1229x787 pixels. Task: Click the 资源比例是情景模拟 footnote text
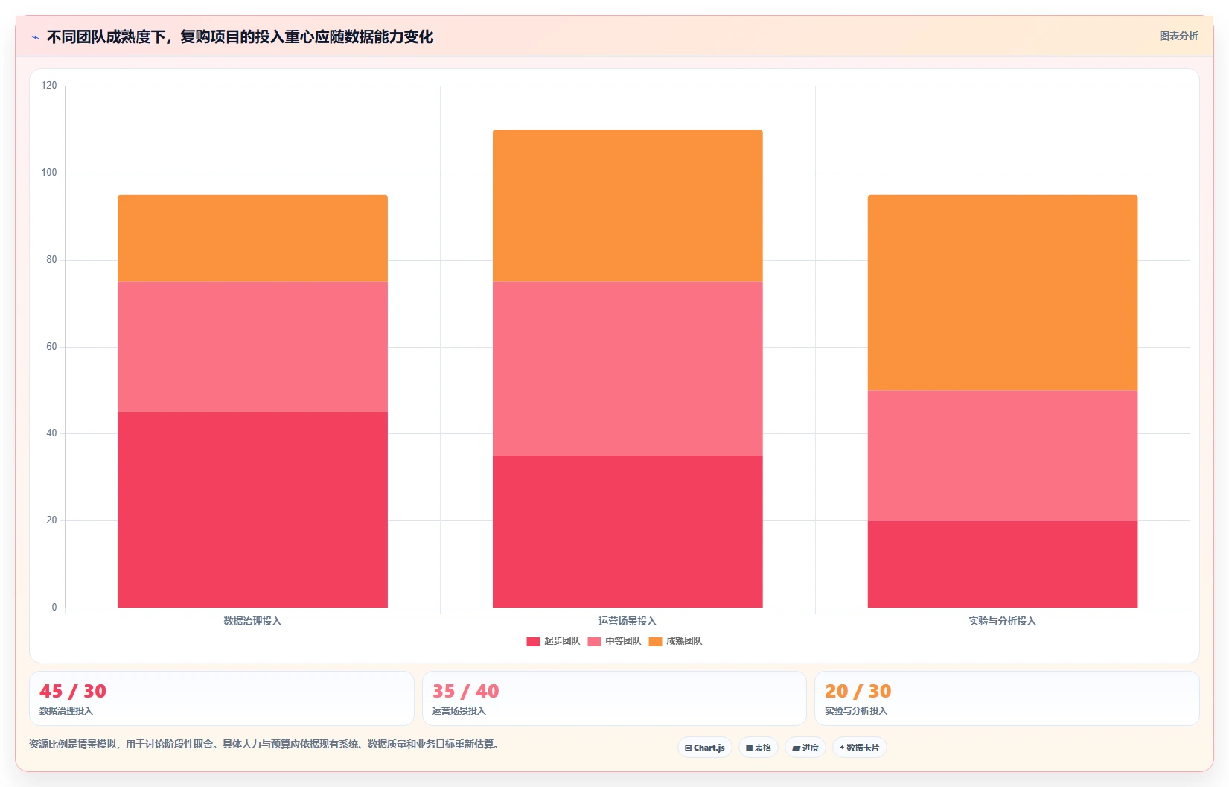point(264,744)
